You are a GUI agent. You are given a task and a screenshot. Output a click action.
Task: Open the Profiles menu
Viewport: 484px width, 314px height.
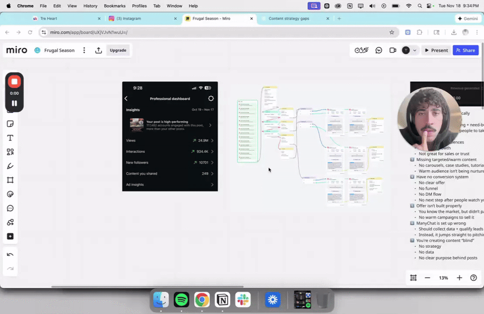tap(139, 6)
